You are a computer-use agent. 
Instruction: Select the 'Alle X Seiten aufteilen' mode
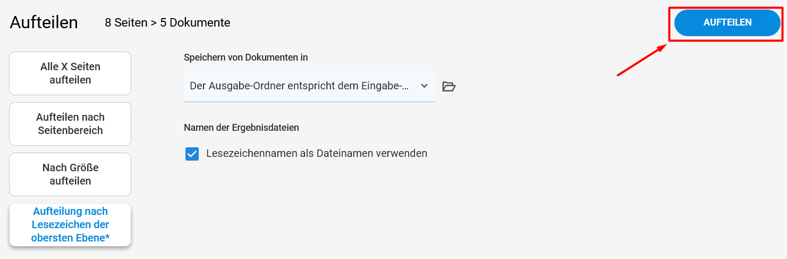click(70, 73)
